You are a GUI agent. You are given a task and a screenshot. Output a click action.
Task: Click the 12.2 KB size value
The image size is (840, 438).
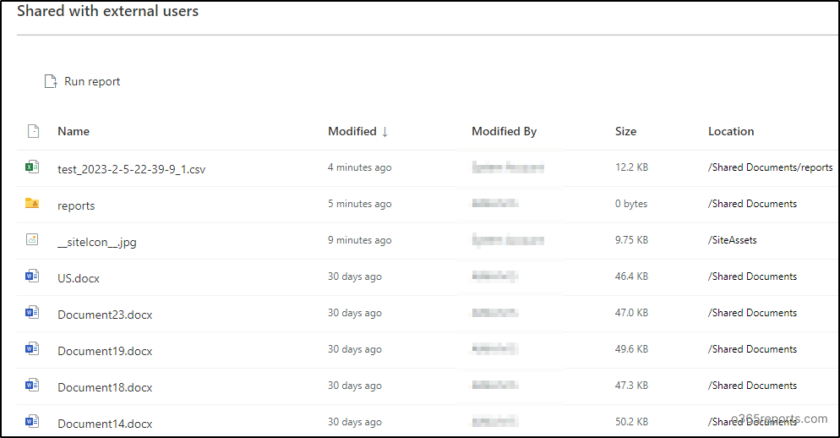click(x=631, y=167)
